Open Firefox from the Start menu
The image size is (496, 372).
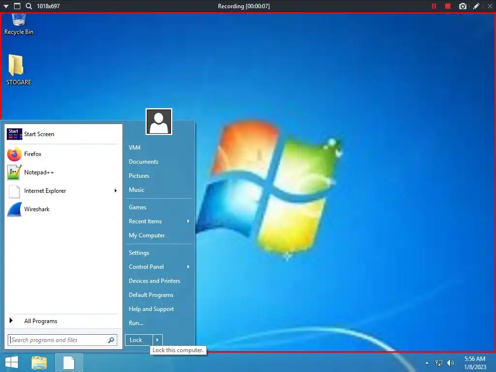63,154
